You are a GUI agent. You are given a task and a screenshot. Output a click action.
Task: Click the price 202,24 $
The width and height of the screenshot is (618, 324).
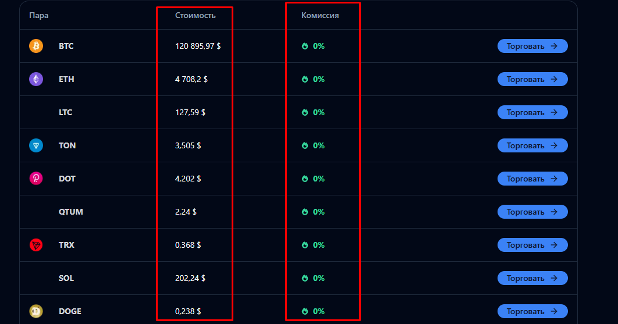pyautogui.click(x=190, y=278)
